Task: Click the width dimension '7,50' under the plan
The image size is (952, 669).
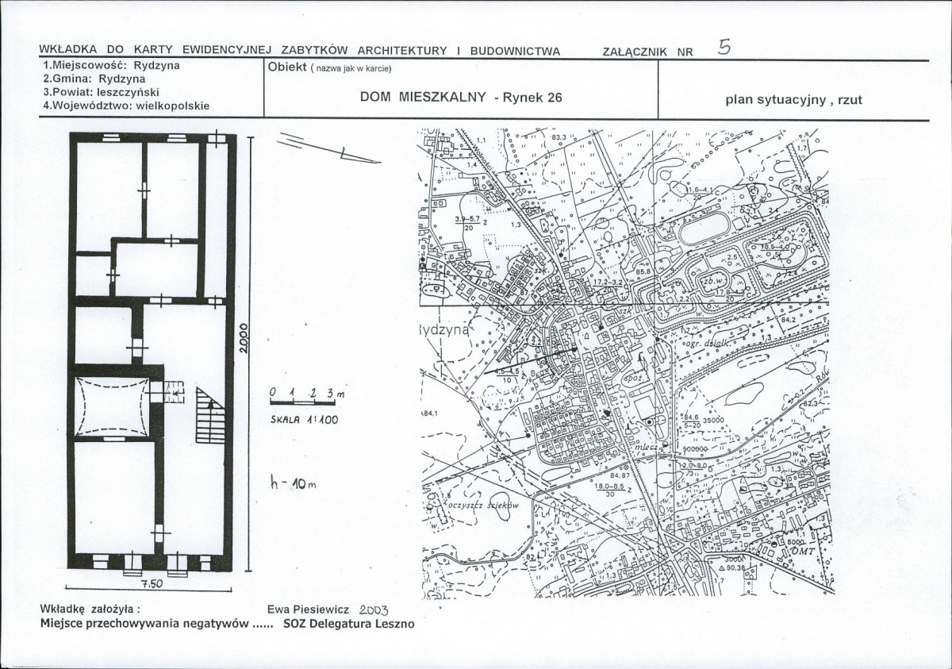Action: coord(152,584)
